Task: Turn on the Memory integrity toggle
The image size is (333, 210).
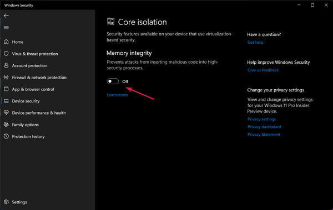Action: [x=113, y=81]
